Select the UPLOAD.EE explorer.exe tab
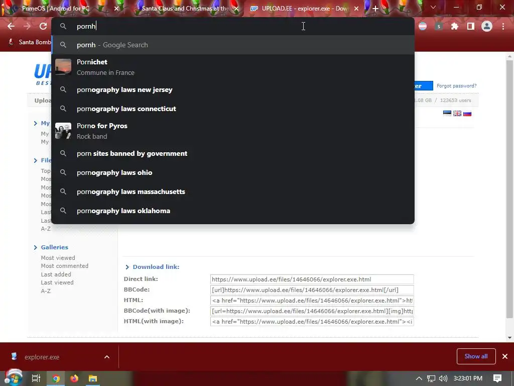This screenshot has height=386, width=514. point(305,9)
